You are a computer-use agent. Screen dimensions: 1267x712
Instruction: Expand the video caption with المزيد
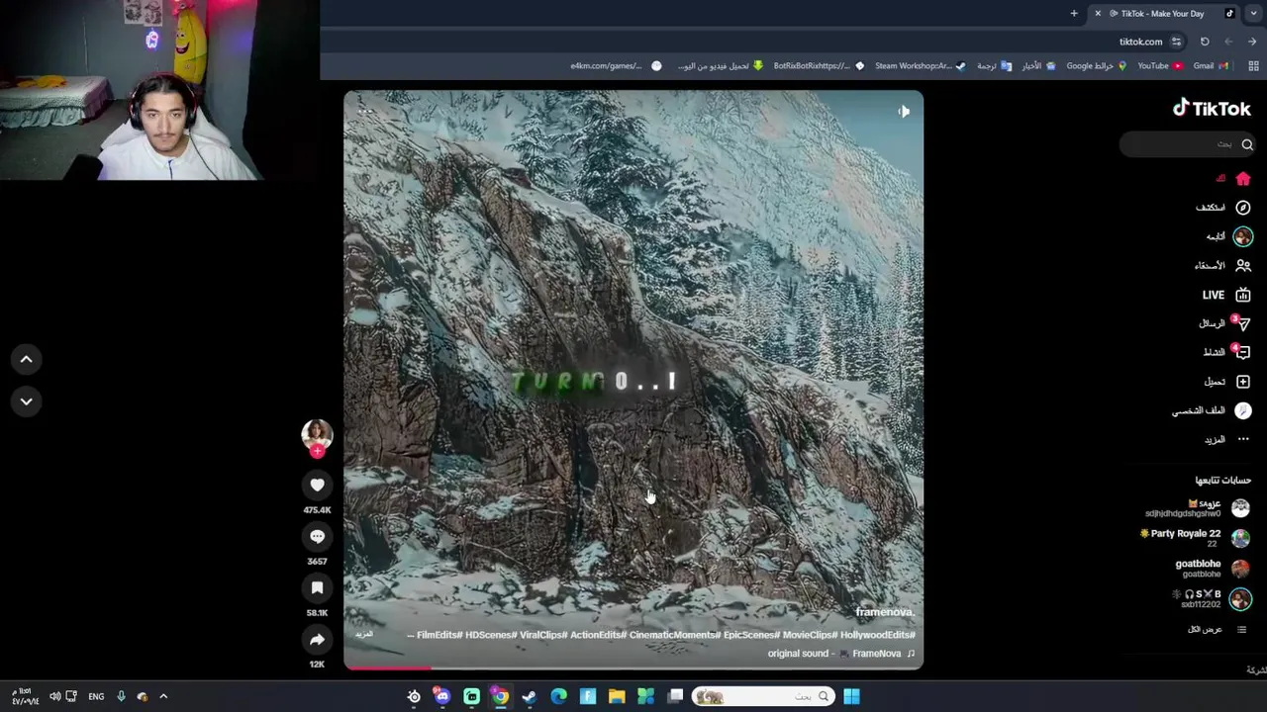tap(364, 635)
